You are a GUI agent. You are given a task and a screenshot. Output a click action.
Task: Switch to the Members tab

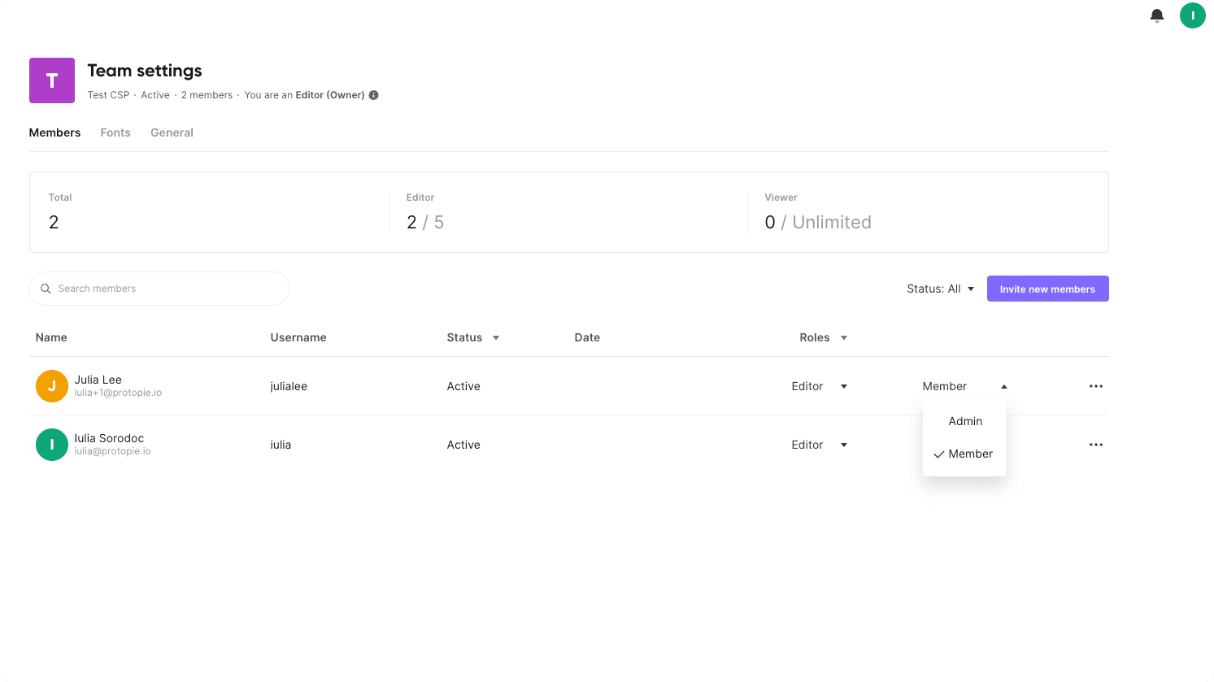coord(54,132)
